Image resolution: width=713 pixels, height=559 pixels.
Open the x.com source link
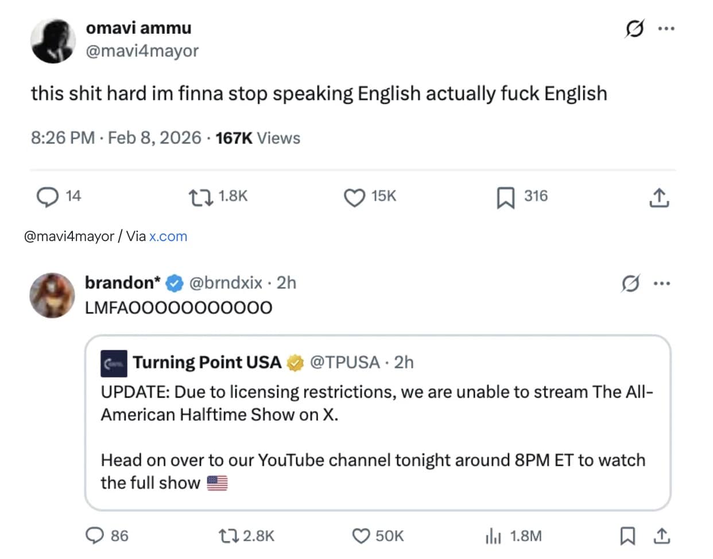[168, 236]
